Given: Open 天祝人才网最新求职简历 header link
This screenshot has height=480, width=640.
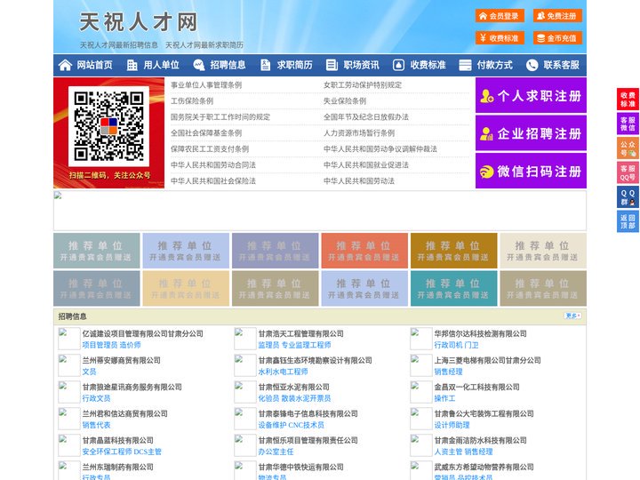Looking at the screenshot, I should (204, 45).
